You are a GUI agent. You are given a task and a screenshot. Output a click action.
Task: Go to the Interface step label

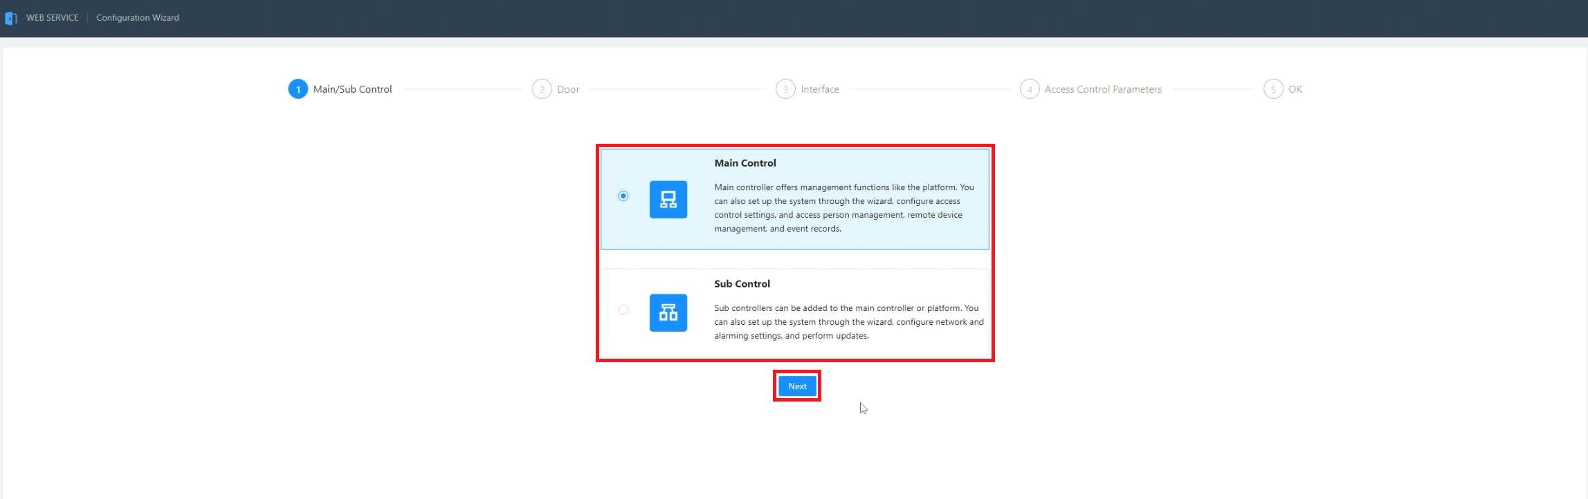pyautogui.click(x=820, y=89)
